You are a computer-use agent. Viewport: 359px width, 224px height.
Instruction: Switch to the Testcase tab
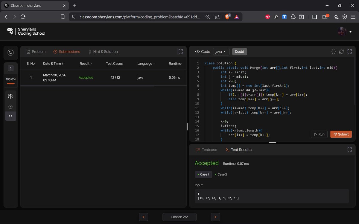pos(206,150)
